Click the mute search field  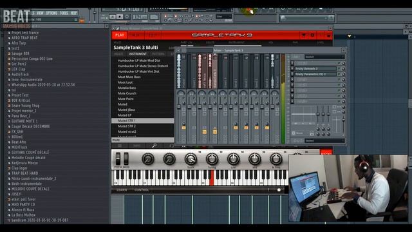142,140
